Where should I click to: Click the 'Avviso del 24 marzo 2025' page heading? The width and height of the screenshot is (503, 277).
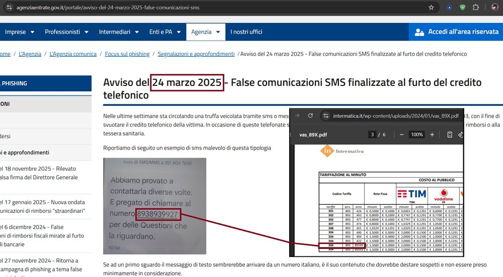pyautogui.click(x=292, y=89)
